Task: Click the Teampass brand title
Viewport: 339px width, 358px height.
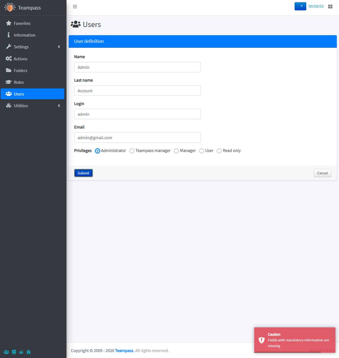Action: [x=29, y=8]
